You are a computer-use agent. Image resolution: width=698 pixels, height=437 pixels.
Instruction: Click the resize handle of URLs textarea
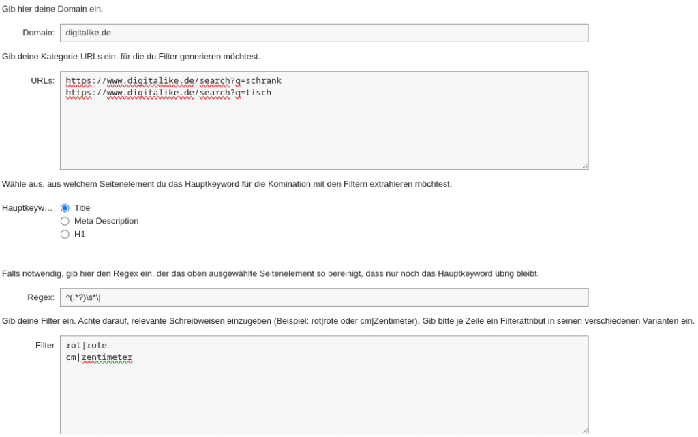point(585,166)
